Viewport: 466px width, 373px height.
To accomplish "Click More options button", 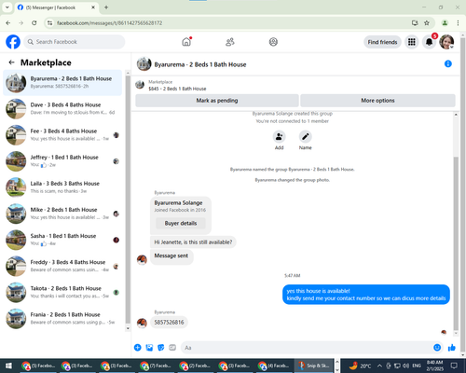I will pos(377,101).
